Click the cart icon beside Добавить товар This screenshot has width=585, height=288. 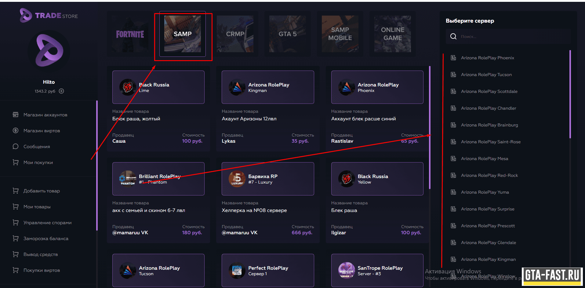pyautogui.click(x=16, y=191)
